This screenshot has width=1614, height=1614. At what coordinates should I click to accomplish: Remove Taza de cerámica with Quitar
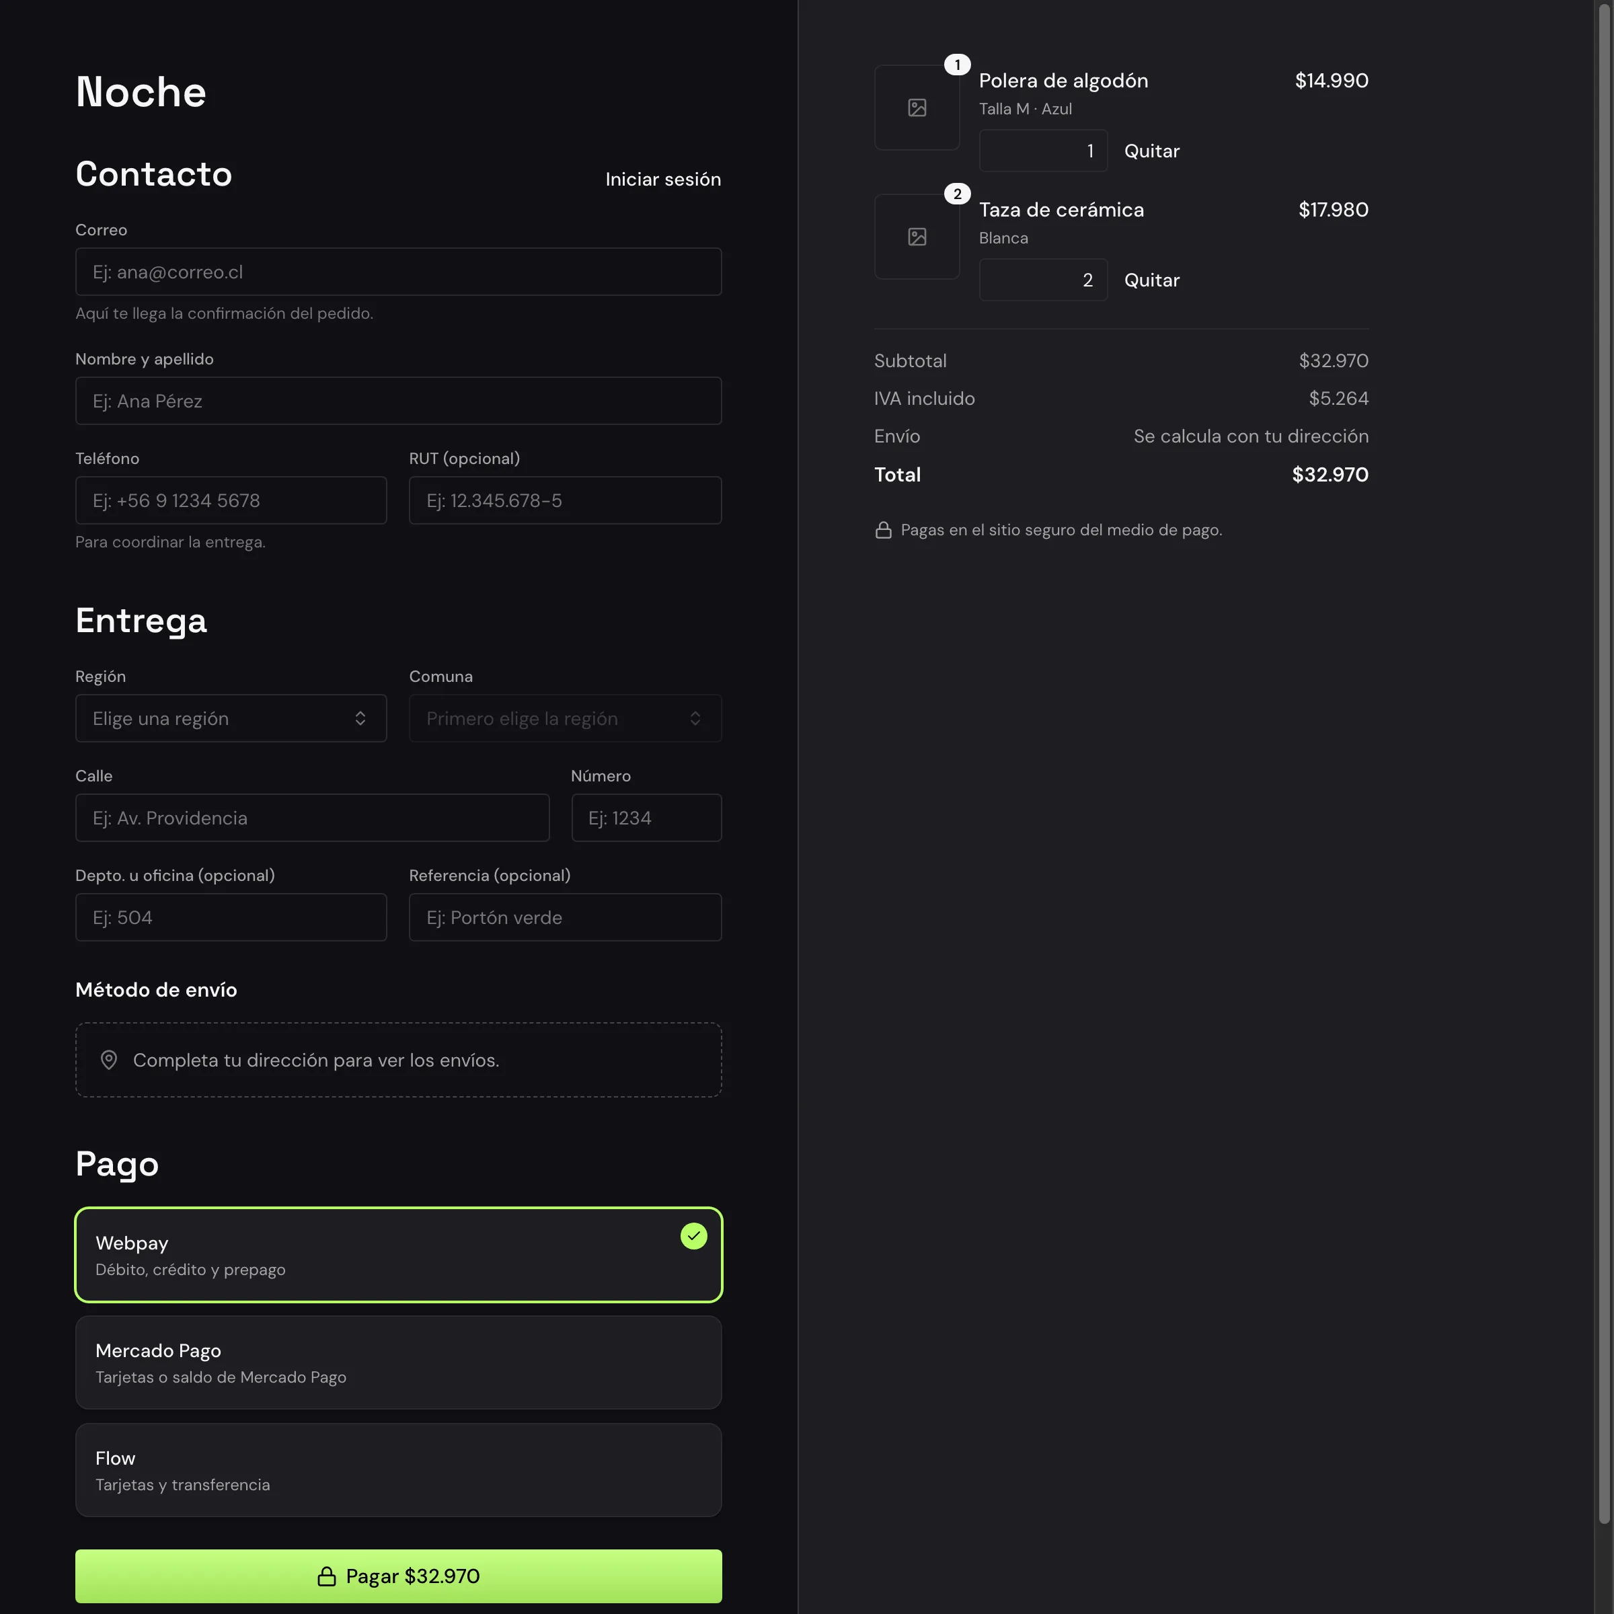pyautogui.click(x=1151, y=280)
